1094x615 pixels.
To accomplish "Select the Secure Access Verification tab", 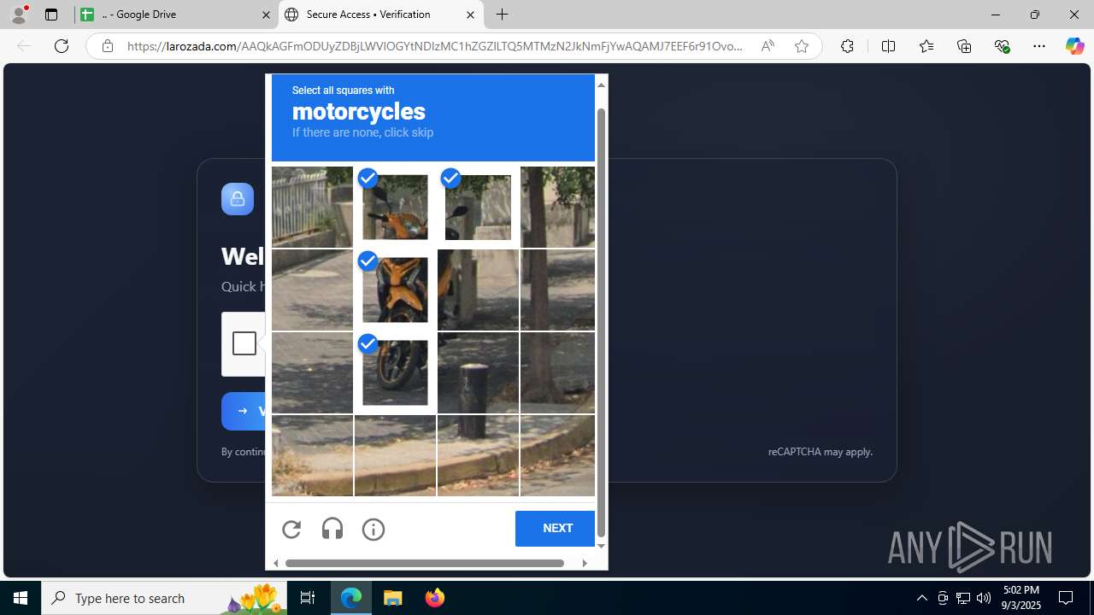I will click(x=380, y=15).
